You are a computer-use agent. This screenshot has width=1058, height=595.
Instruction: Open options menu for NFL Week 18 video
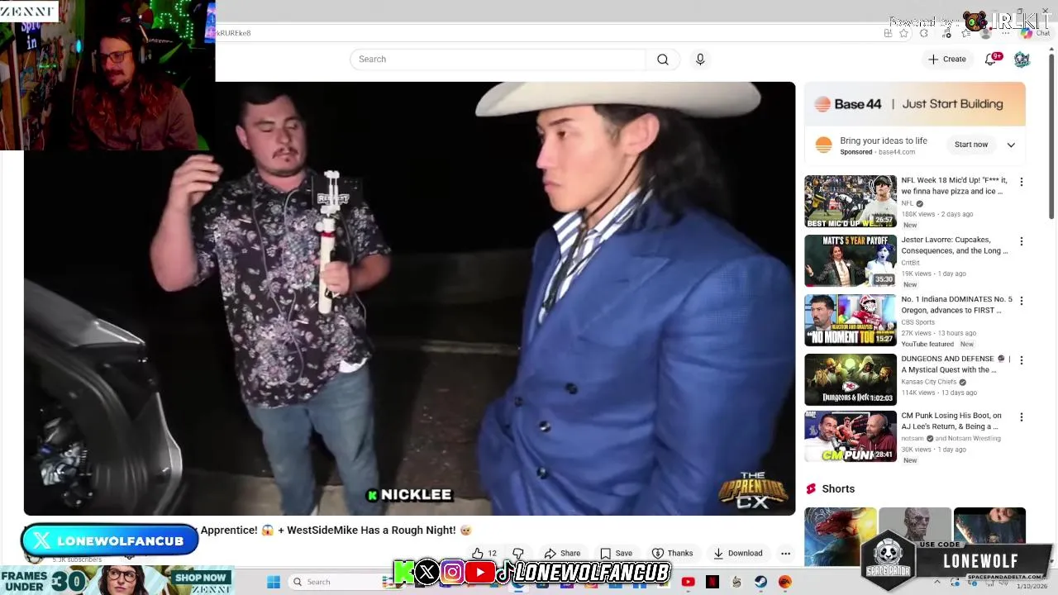point(1021,182)
